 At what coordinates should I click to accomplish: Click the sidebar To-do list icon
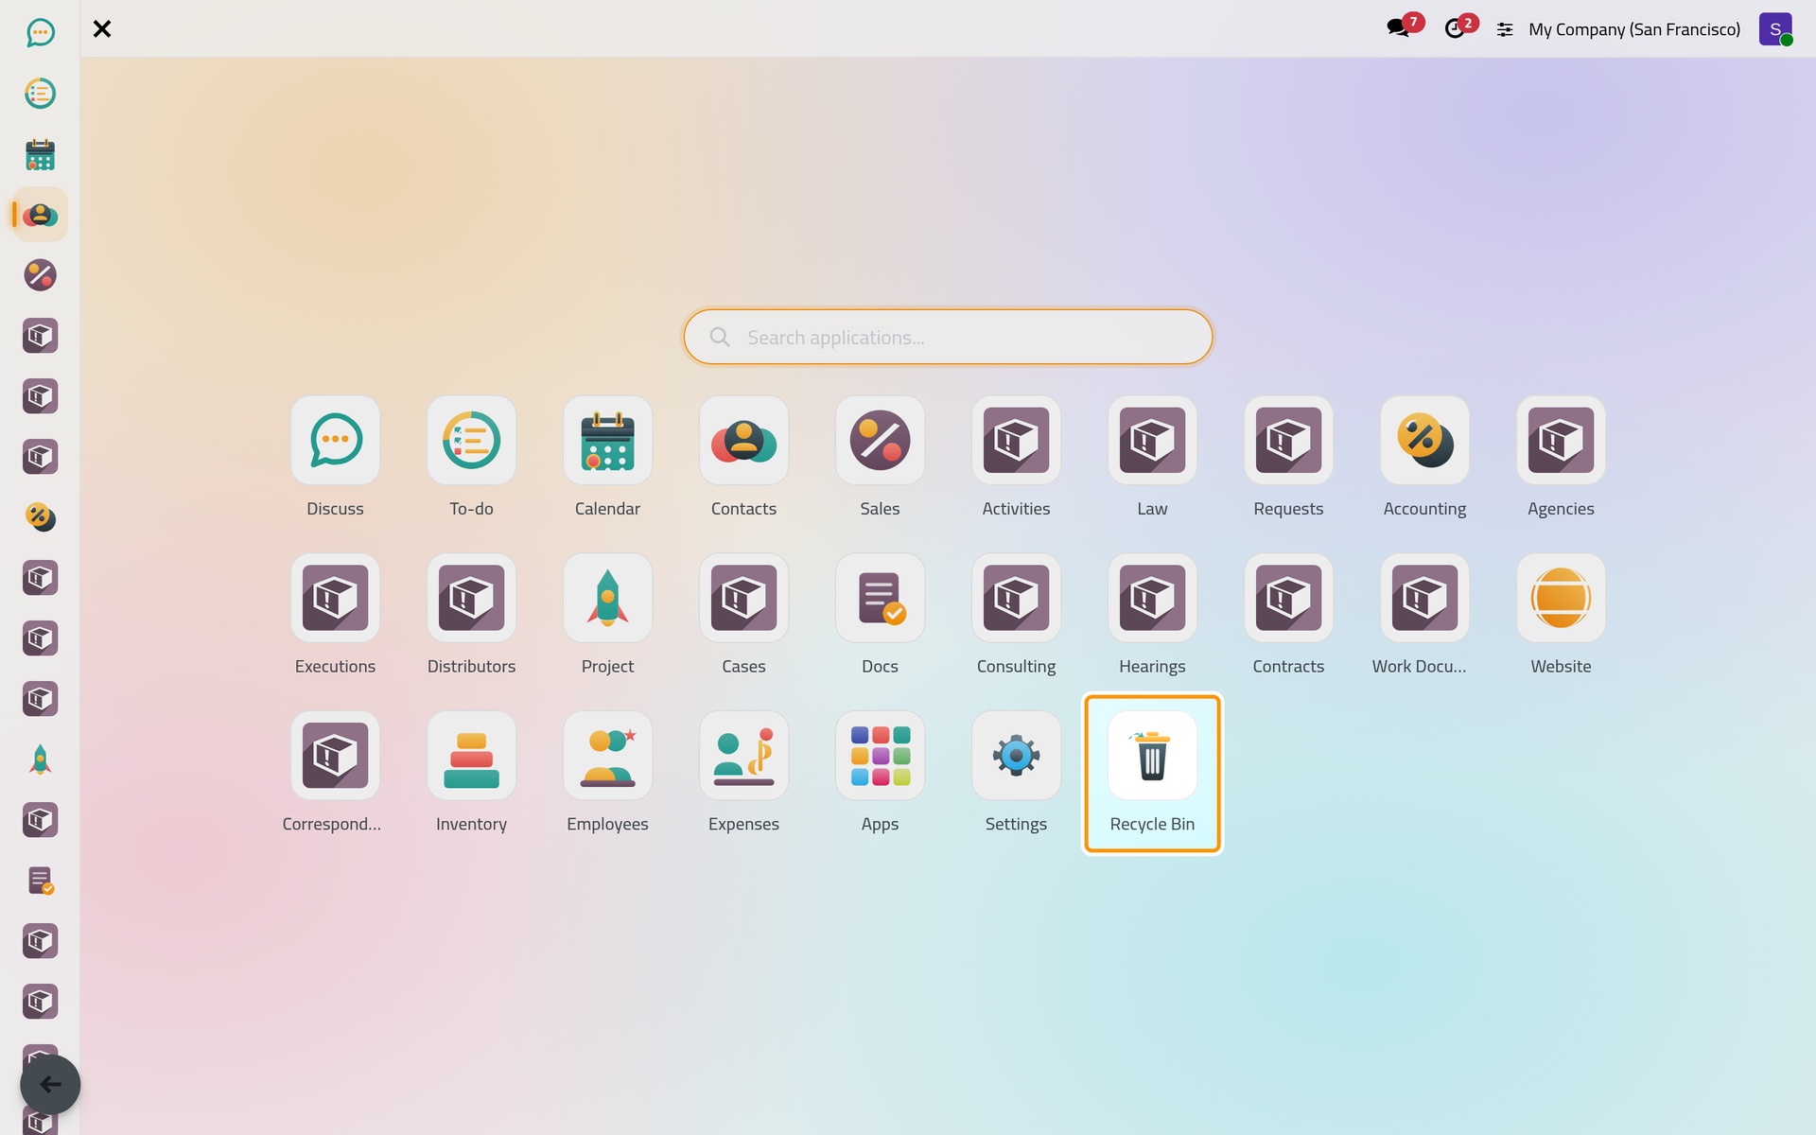click(x=40, y=94)
